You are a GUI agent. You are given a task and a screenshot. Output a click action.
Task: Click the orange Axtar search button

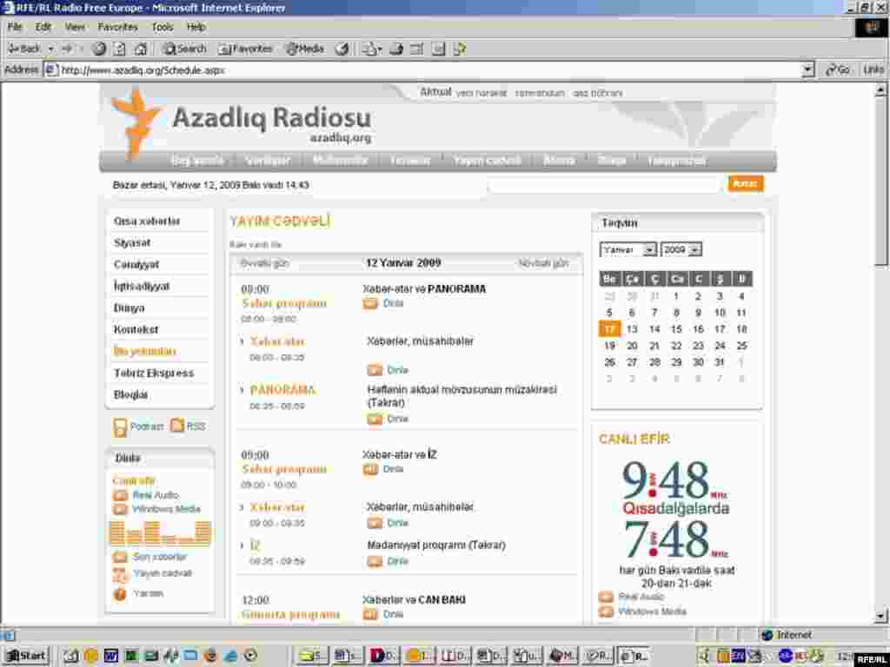pos(745,183)
